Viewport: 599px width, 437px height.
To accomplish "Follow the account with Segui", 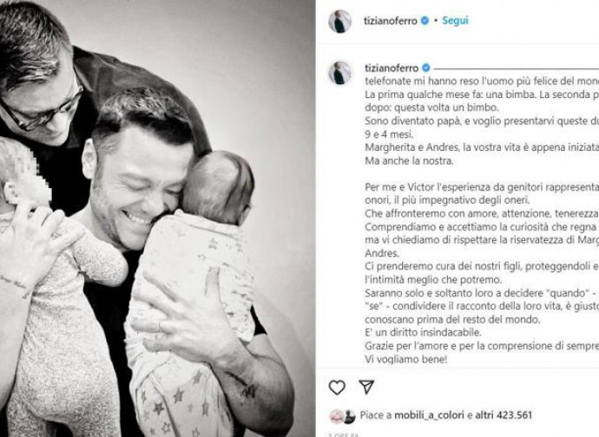I will pos(455,21).
